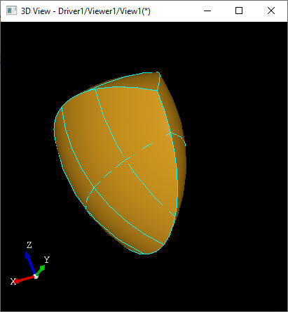This screenshot has width=288, height=312.
Task: Click the green Y axis arrow
Action: tap(41, 271)
